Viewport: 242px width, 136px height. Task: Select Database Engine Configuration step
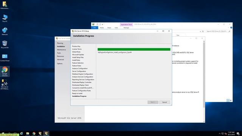[x=82, y=74]
